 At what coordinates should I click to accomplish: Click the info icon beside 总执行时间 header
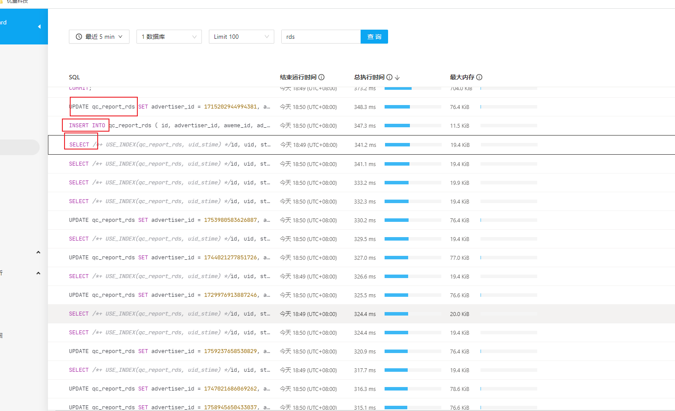(389, 77)
